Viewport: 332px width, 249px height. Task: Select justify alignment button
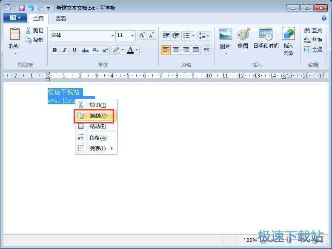click(196, 50)
